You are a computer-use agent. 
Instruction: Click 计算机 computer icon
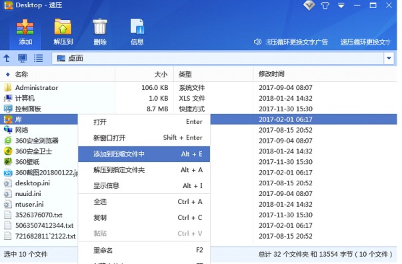click(x=8, y=98)
